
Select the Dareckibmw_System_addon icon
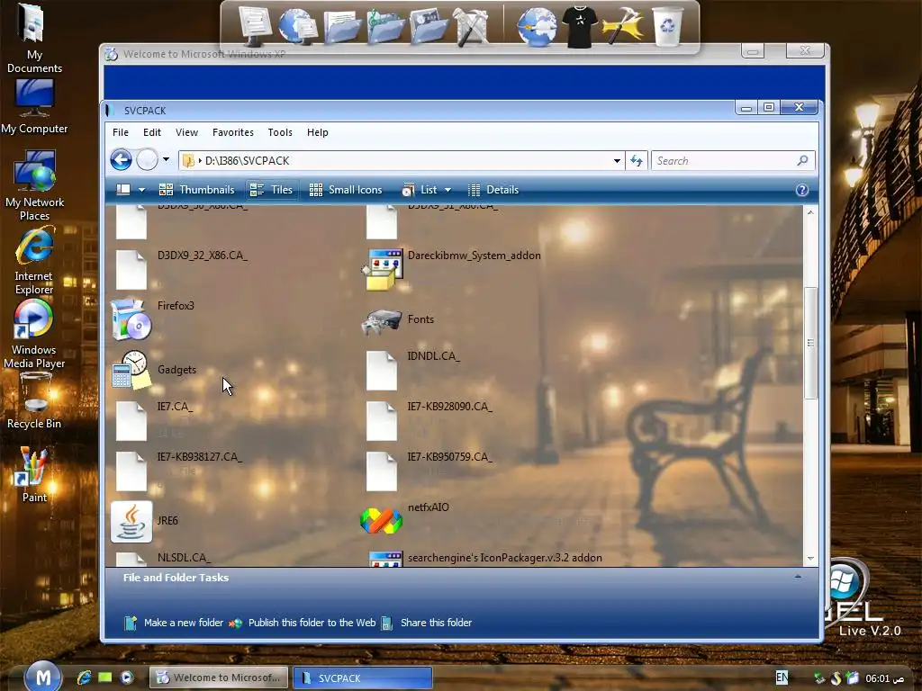tap(383, 269)
